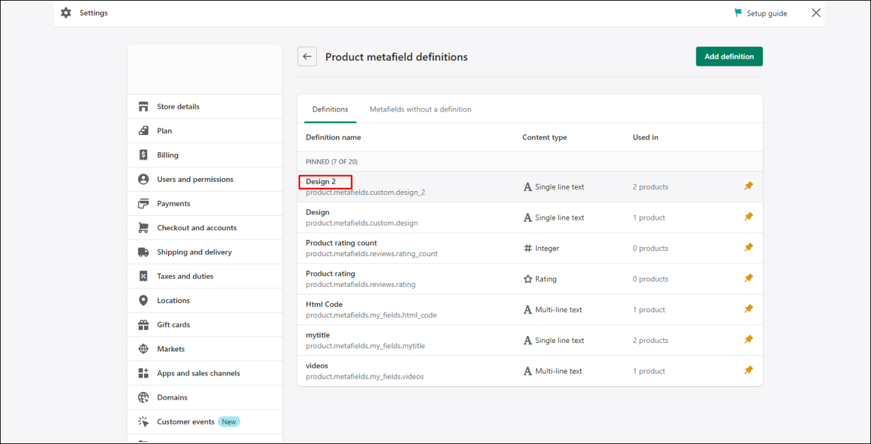Open Store details settings

click(205, 106)
